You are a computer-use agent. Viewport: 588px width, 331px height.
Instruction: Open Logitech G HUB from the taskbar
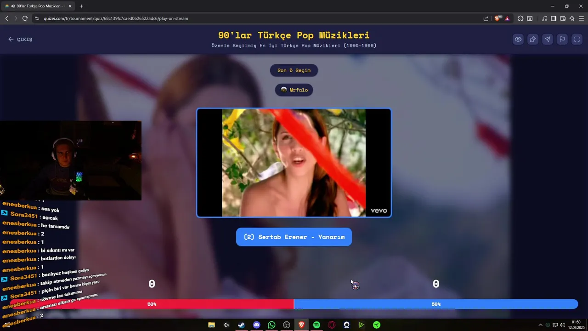(x=226, y=325)
